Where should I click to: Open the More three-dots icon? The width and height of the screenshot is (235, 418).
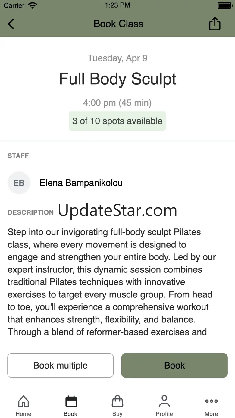(211, 401)
